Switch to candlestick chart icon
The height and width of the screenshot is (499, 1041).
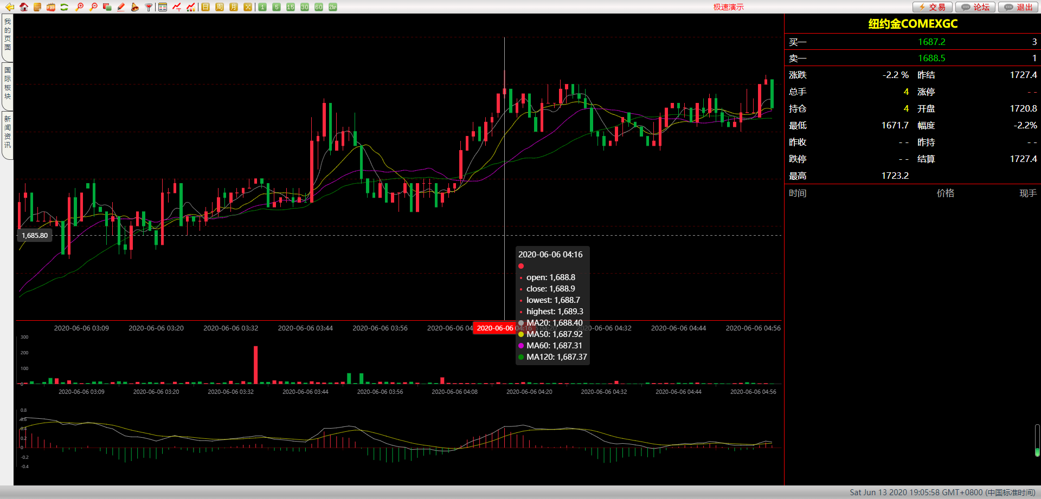pos(191,7)
